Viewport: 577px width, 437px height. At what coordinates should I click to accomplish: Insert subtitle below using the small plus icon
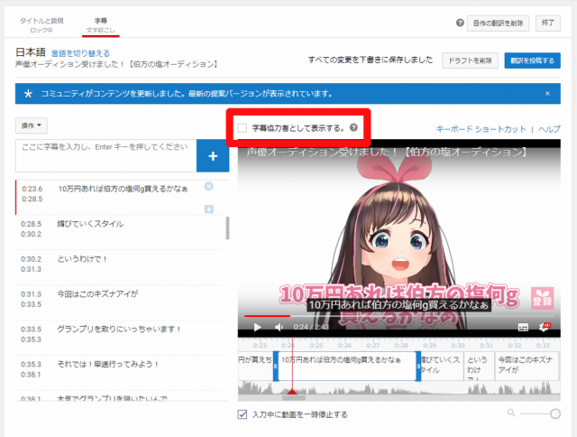click(x=208, y=209)
